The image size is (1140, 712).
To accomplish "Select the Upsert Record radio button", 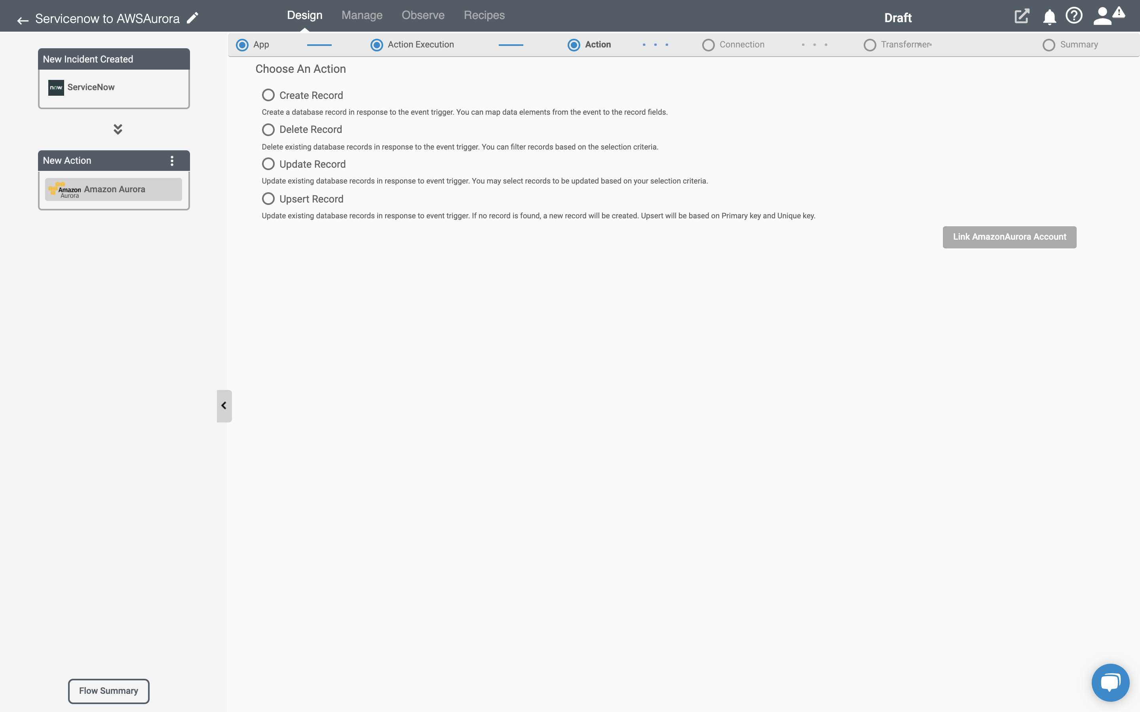I will pos(268,199).
